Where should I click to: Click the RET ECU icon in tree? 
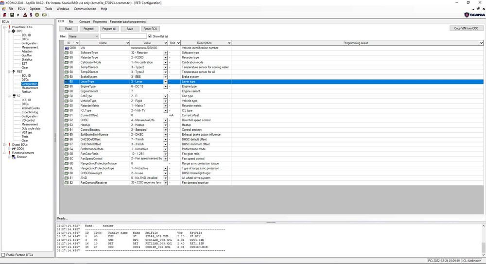click(x=14, y=71)
